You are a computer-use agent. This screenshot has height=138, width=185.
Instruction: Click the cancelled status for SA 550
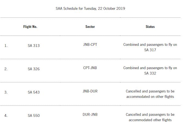point(150,117)
